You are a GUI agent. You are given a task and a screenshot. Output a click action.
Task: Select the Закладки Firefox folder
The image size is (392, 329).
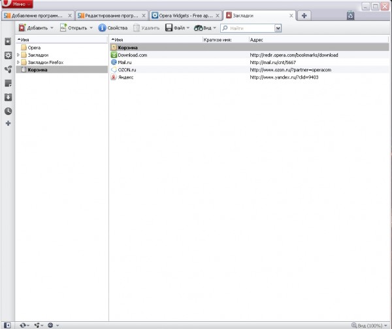click(46, 62)
